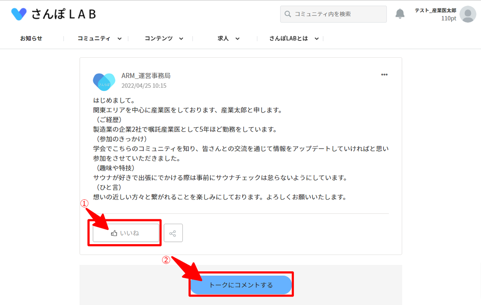Expand the さんぽLABとは dropdown arrow
The height and width of the screenshot is (305, 481).
[x=317, y=39]
